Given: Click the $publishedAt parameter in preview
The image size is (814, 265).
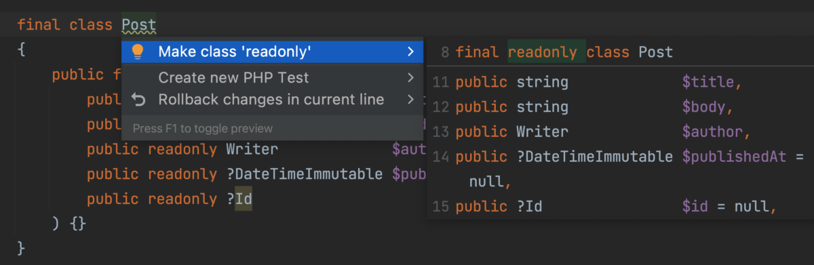Looking at the screenshot, I should tap(735, 157).
